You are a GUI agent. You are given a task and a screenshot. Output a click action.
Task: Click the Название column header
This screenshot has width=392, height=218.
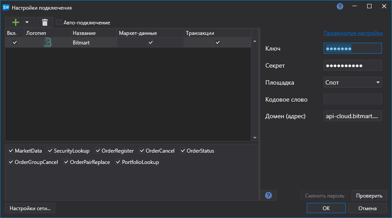94,33
